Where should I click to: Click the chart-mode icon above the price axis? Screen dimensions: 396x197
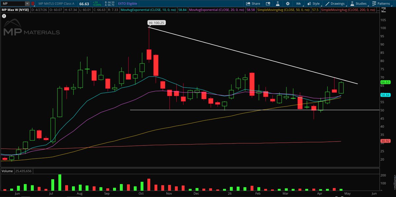384,10
